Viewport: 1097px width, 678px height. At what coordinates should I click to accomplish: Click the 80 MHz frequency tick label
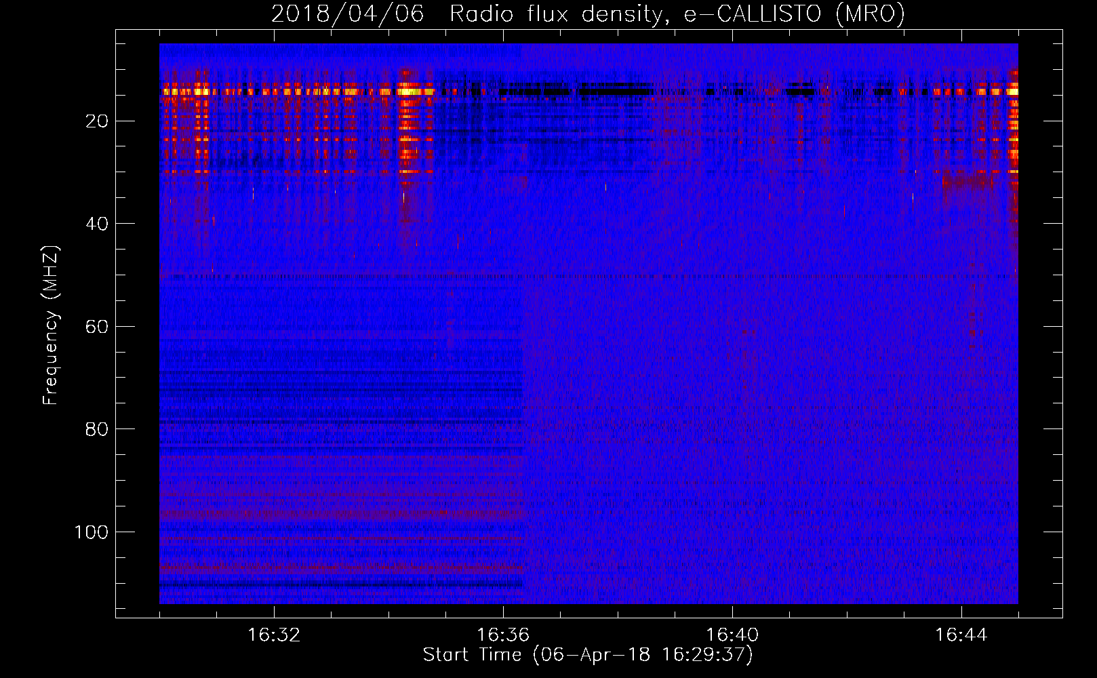97,429
